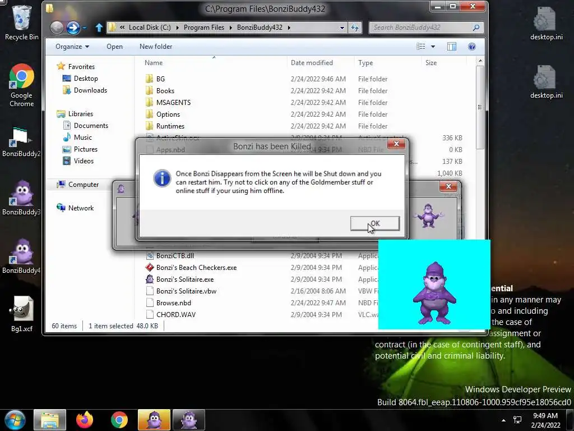Click the Forward arrow in Explorer

pos(73,27)
